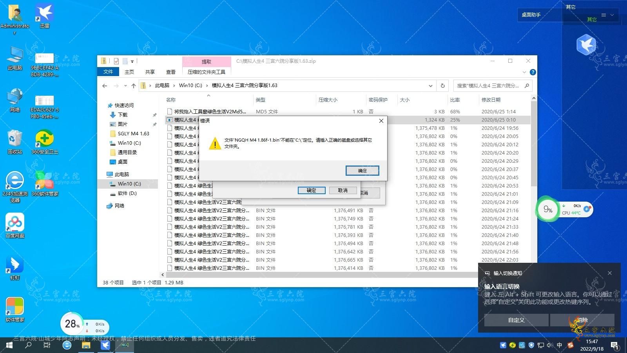Open recent locations dropdown chevron
The width and height of the screenshot is (627, 353).
tap(125, 86)
